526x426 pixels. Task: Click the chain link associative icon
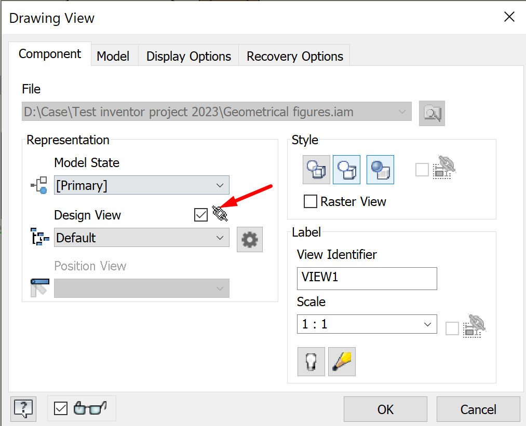click(220, 214)
